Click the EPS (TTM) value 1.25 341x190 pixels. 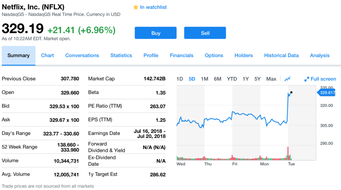tap(161, 120)
